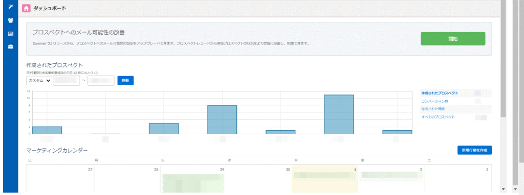Click the start date input field
524x195 pixels.
(x=67, y=81)
